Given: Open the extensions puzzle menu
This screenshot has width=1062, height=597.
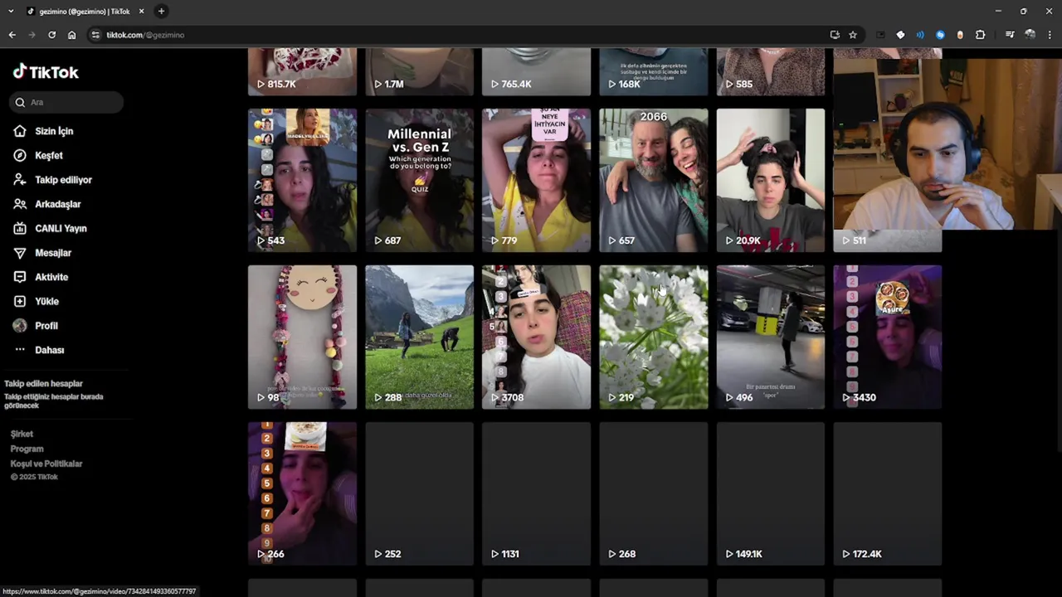Looking at the screenshot, I should pos(980,35).
